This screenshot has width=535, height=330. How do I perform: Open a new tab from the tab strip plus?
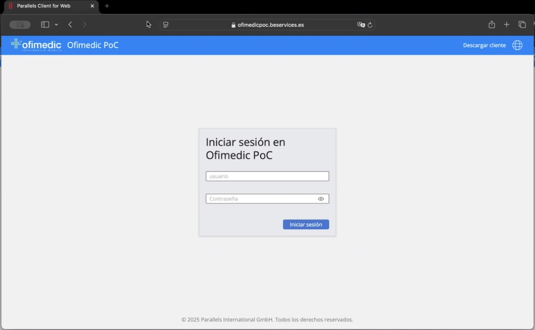coord(107,6)
